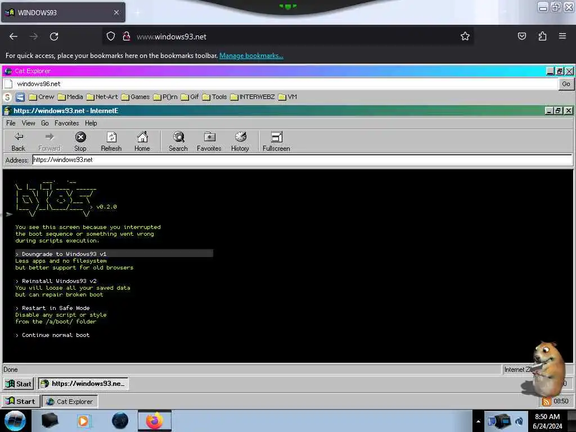Switch InternetE to Fullscreen
This screenshot has height=432, width=576.
coord(276,141)
